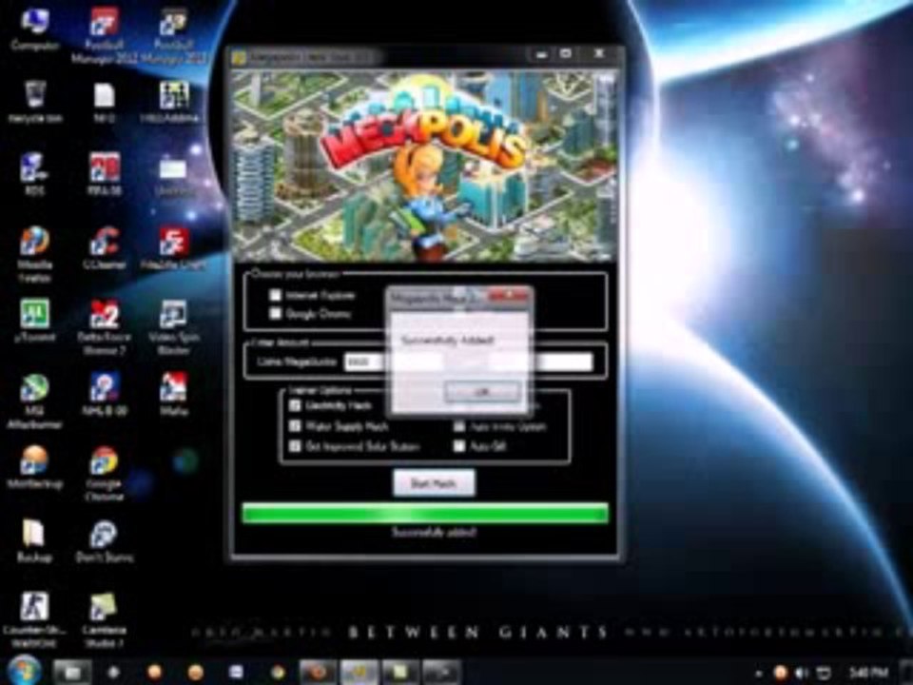Click the Start Hack button
913x685 pixels.
(434, 483)
